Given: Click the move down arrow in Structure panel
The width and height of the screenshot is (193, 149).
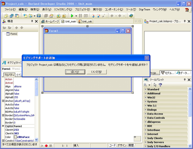Looking at the screenshot, I should pos(22,28).
